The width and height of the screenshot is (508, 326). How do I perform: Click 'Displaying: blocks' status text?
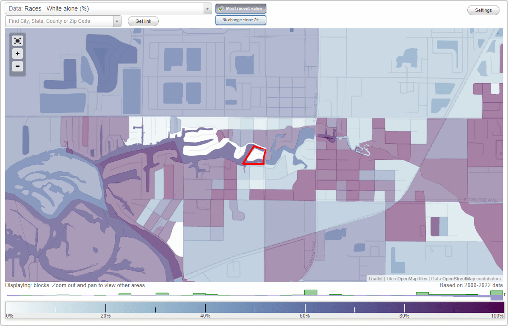pos(75,285)
